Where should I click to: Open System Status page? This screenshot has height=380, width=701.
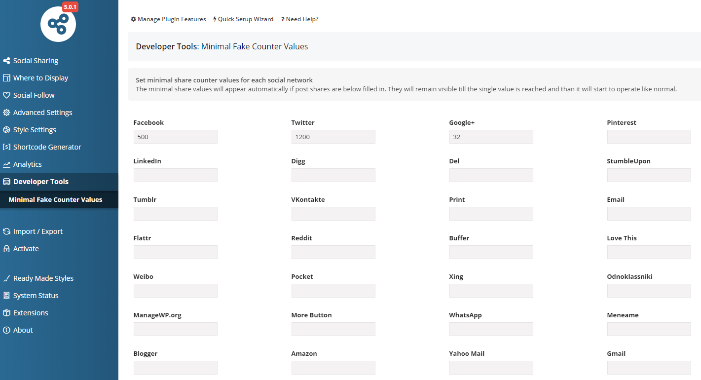pos(36,296)
